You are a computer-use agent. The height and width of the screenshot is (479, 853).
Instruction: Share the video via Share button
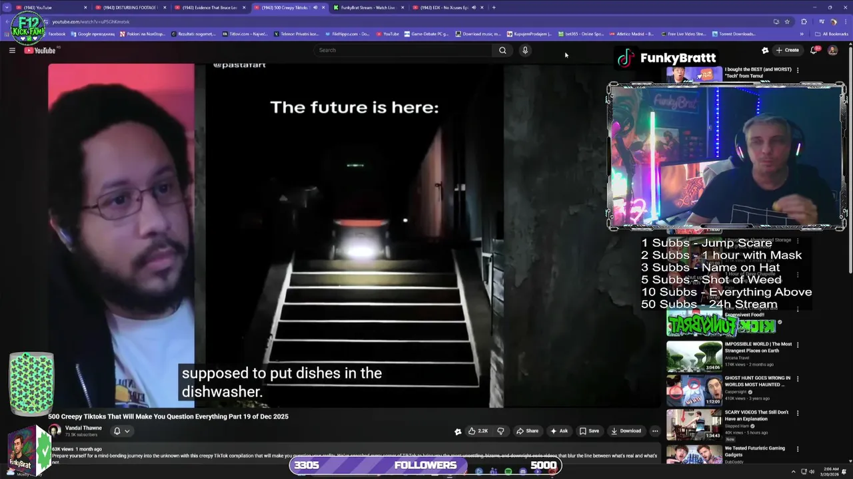[527, 431]
